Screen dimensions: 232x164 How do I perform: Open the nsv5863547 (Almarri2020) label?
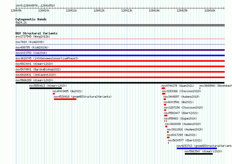203,151
